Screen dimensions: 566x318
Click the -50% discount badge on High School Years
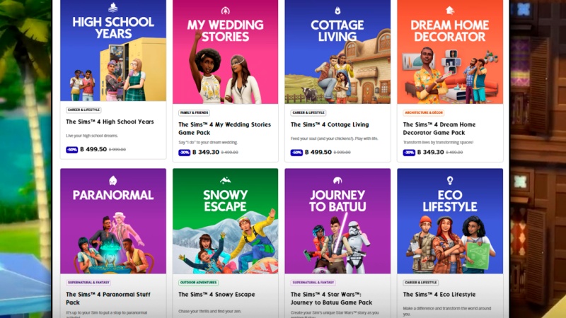72,150
